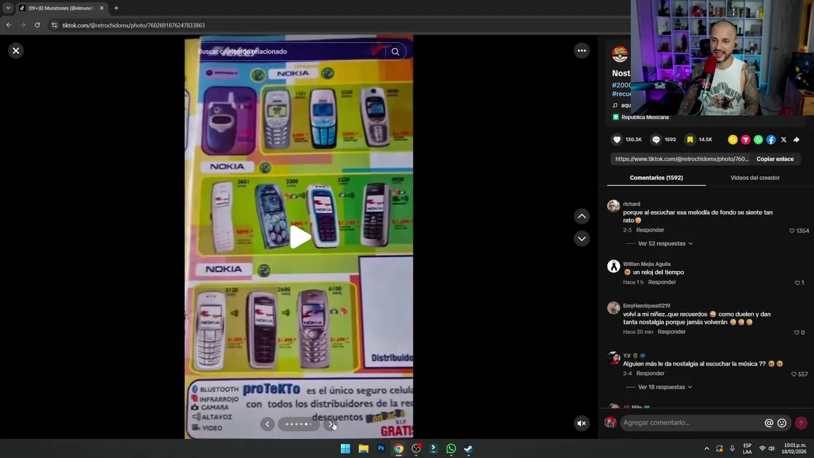
Task: Switch to the 'Comentarios (1592)' tab
Action: tap(656, 177)
